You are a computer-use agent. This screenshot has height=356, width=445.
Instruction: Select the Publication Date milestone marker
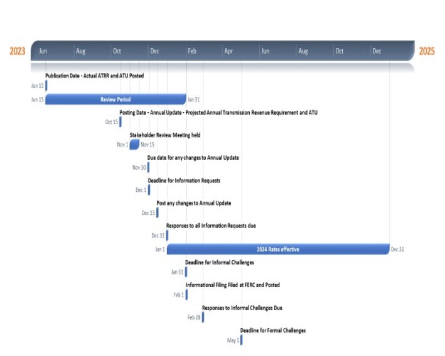pyautogui.click(x=46, y=86)
